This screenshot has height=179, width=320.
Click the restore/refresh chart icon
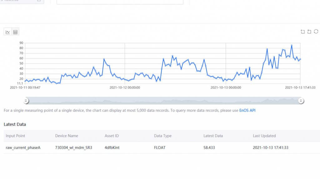[316, 32]
